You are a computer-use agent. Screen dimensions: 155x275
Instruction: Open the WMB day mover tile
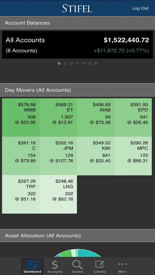pyautogui.click(x=21, y=118)
